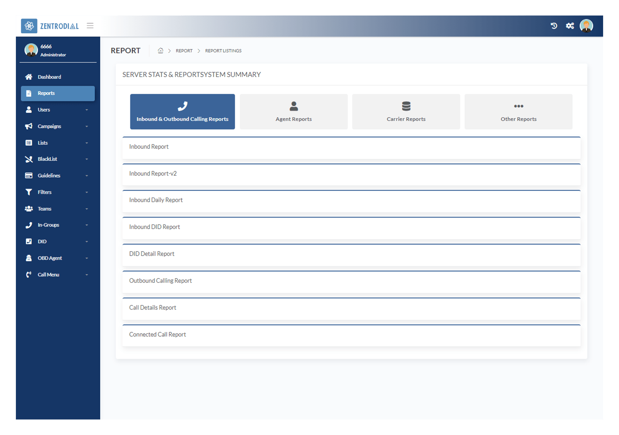Expand the Lists section in the sidebar

click(43, 143)
